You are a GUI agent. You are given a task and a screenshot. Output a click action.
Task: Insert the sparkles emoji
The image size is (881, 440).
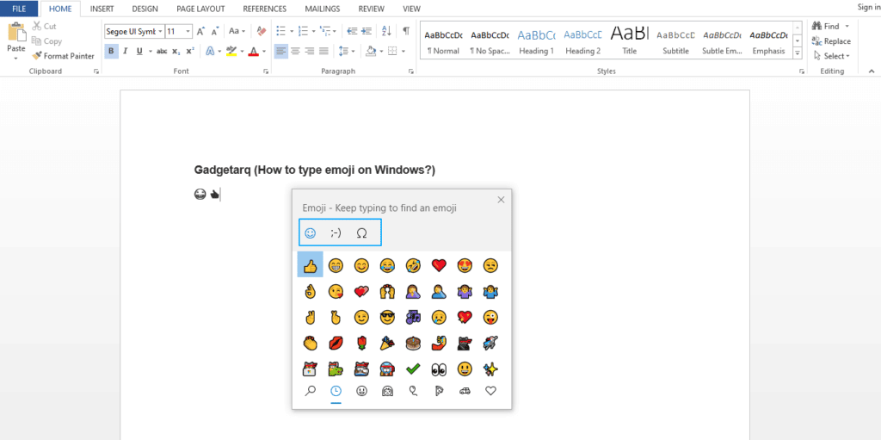(490, 369)
